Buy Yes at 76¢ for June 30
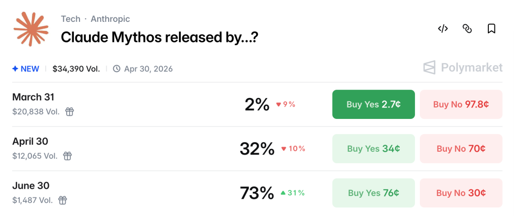Image resolution: width=514 pixels, height=216 pixels. click(x=373, y=193)
